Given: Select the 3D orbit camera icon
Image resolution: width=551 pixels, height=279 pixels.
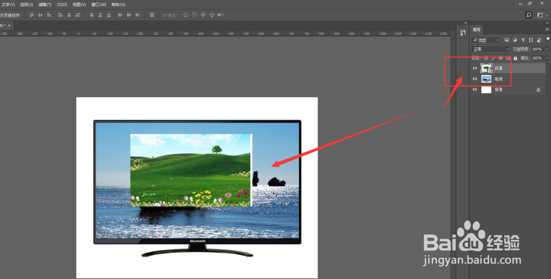Looking at the screenshot, I should 186,15.
